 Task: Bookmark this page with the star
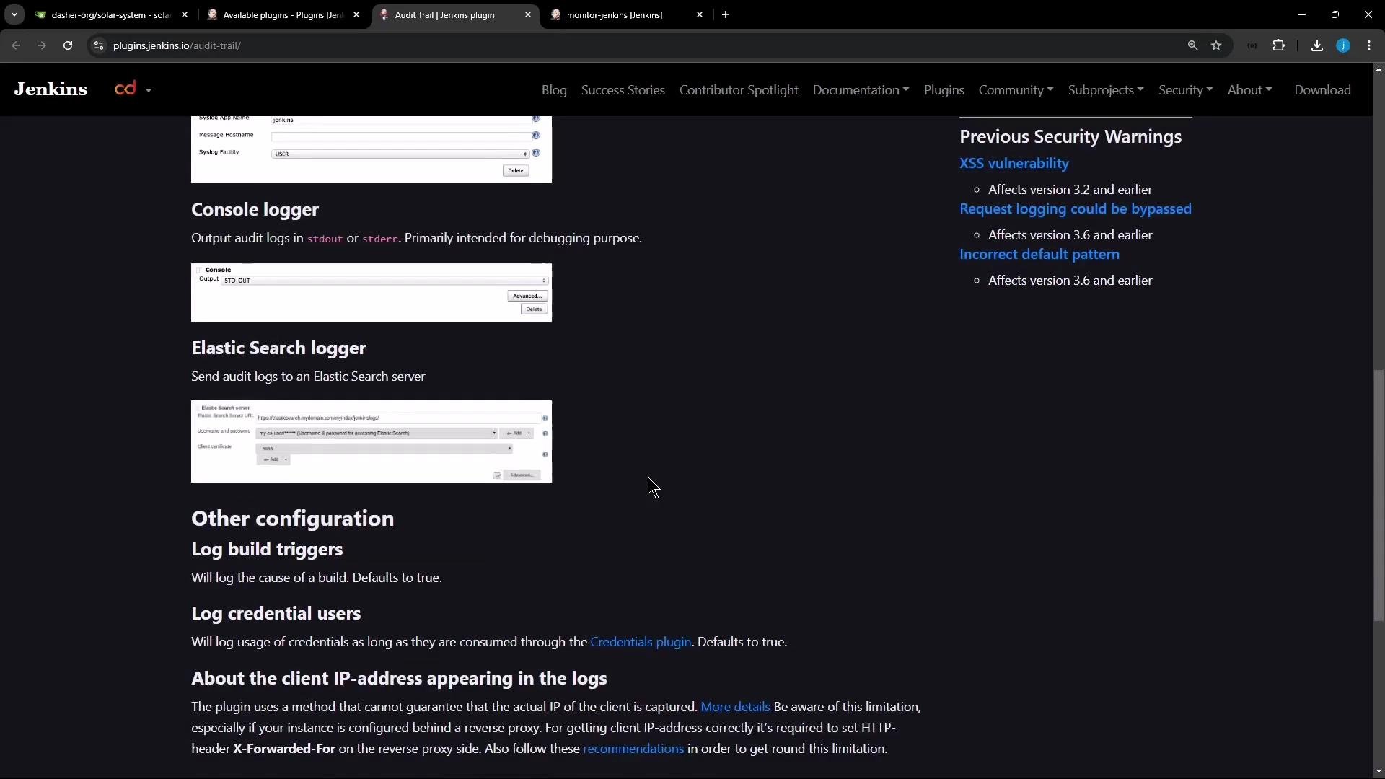1216,45
